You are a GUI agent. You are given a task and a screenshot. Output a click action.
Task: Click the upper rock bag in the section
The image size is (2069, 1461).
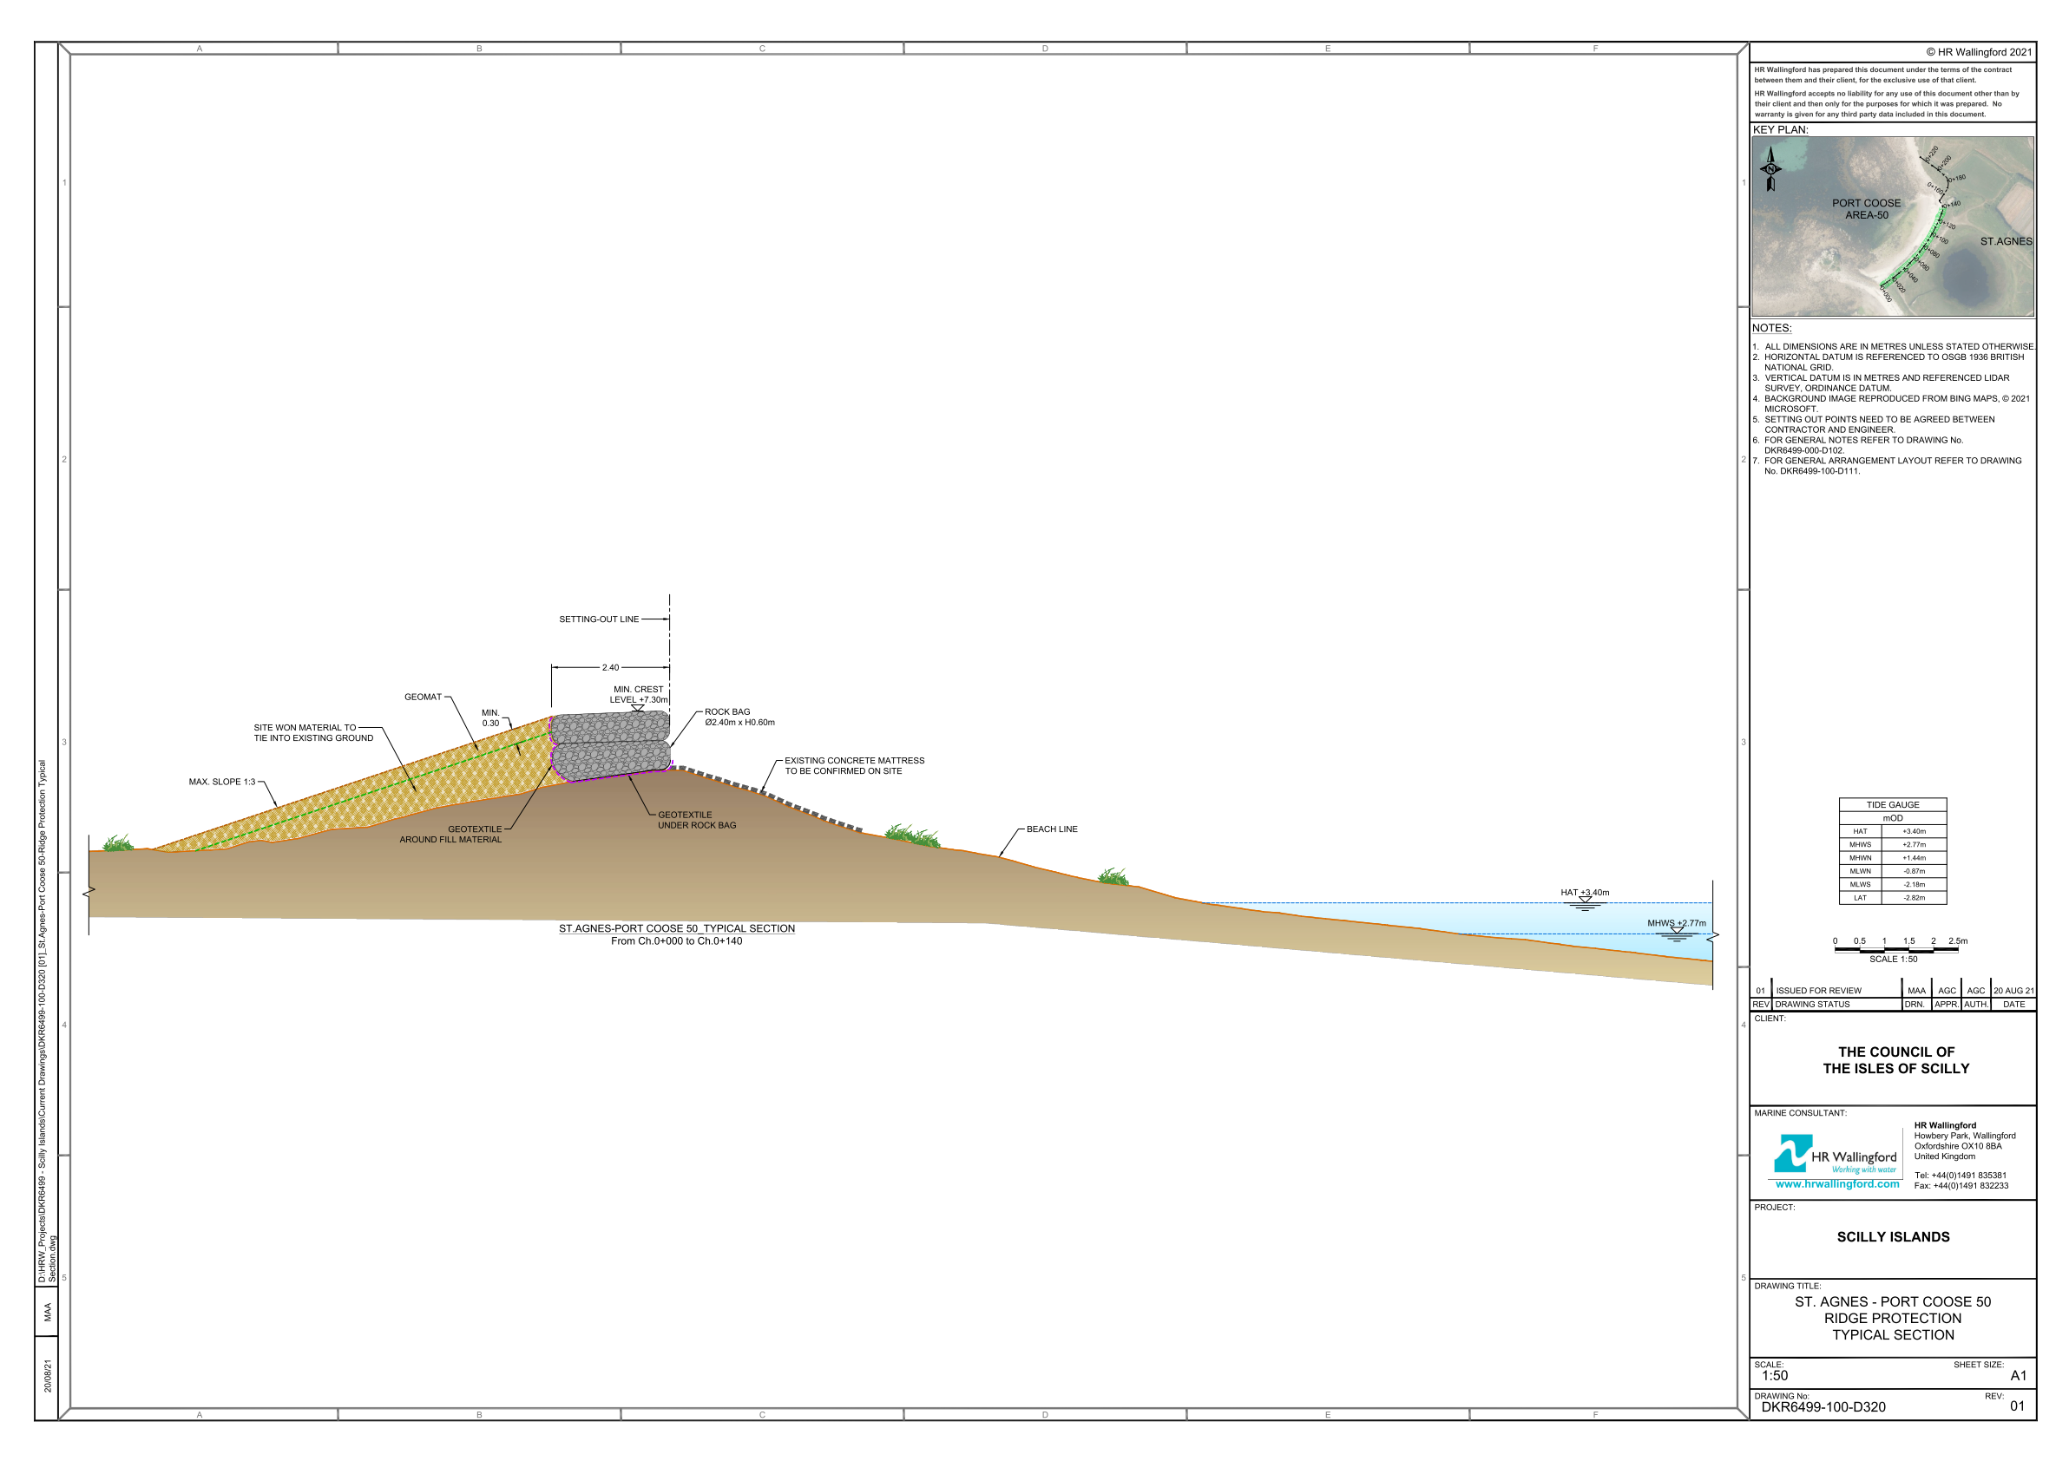pos(610,727)
